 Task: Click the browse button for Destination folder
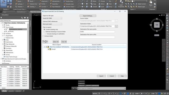[x=116, y=26]
